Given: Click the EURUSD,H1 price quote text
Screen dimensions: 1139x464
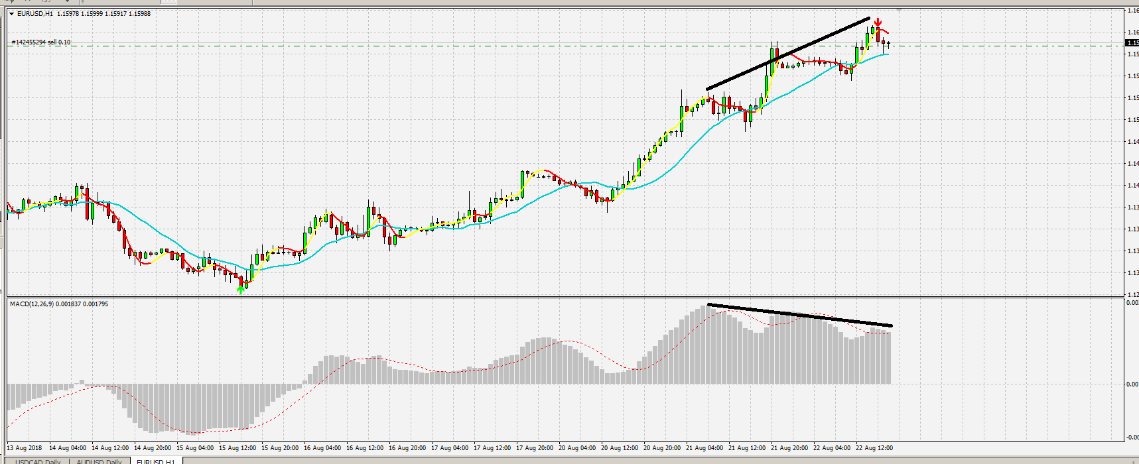Looking at the screenshot, I should coord(84,13).
